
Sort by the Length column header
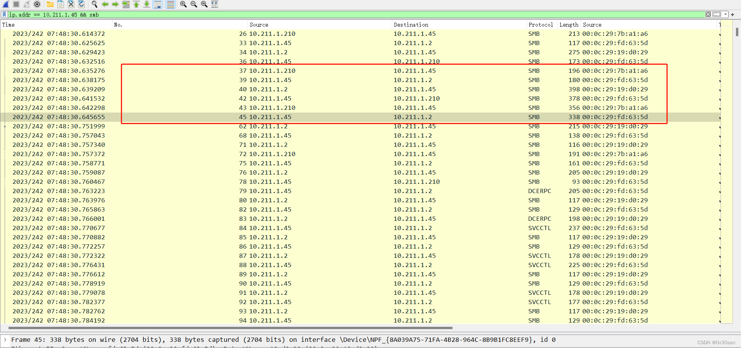point(570,25)
